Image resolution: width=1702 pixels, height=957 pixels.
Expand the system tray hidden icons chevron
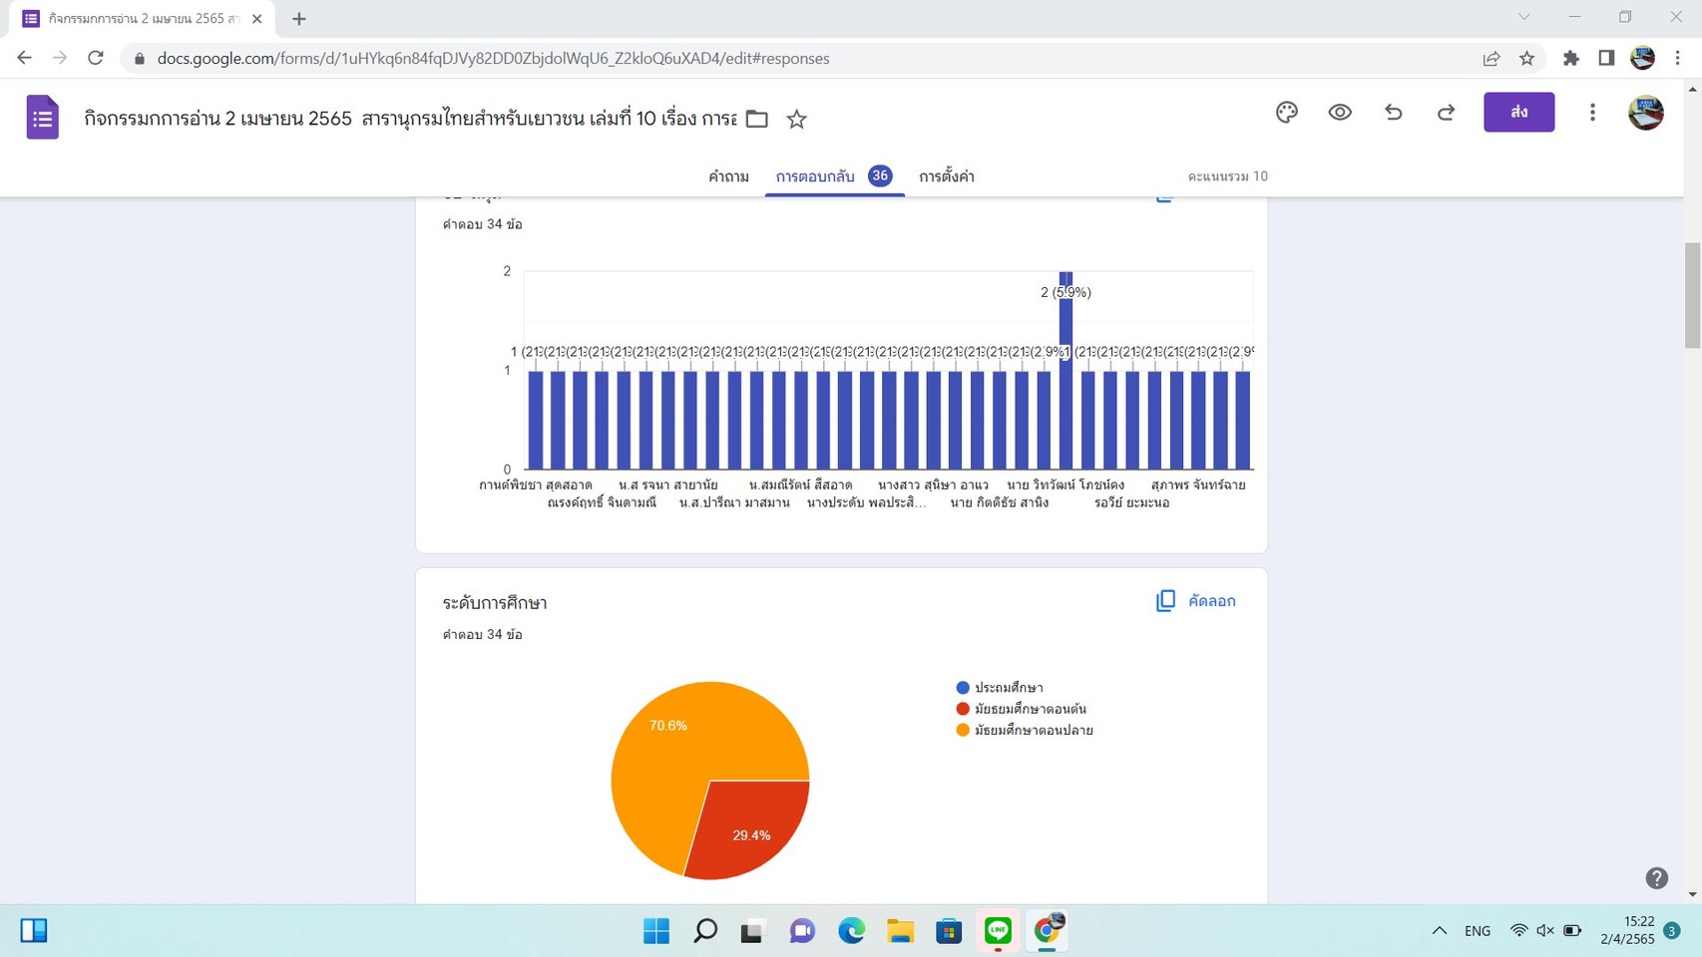point(1439,930)
